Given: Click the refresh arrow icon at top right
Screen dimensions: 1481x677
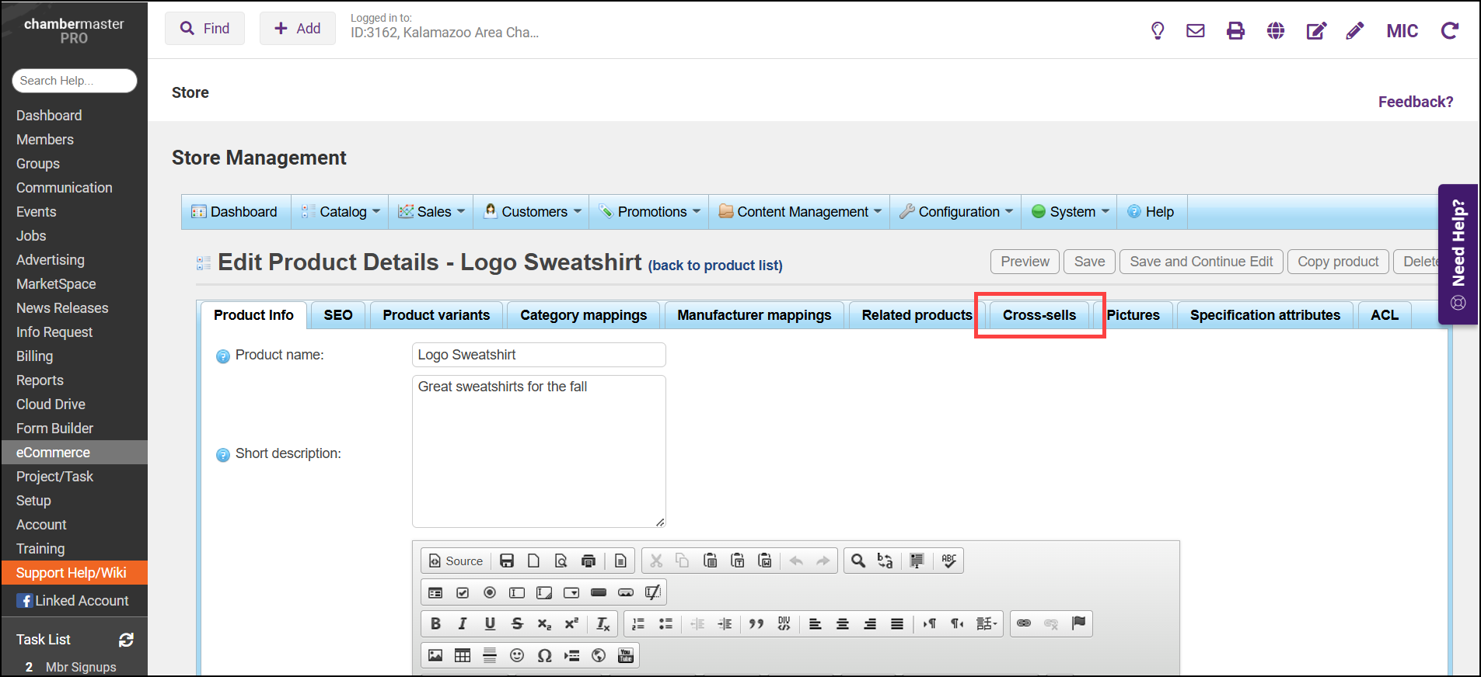Looking at the screenshot, I should coord(1449,31).
